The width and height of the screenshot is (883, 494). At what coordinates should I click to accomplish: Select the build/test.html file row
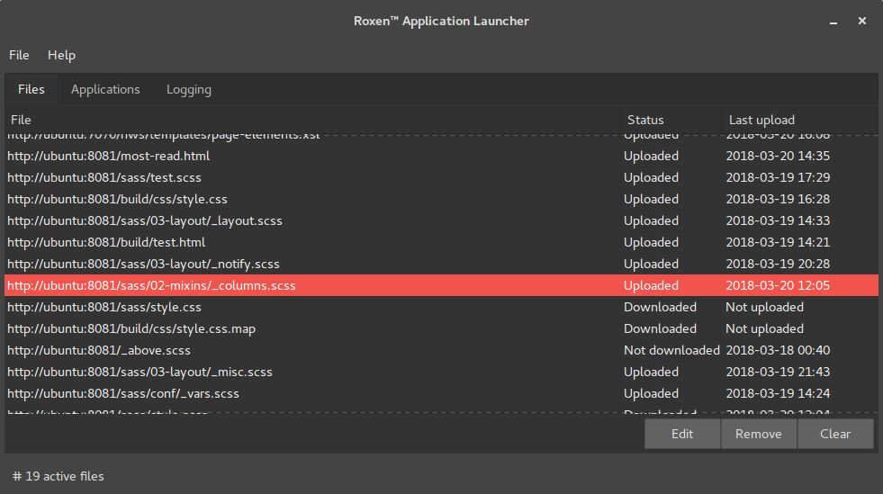coord(441,242)
